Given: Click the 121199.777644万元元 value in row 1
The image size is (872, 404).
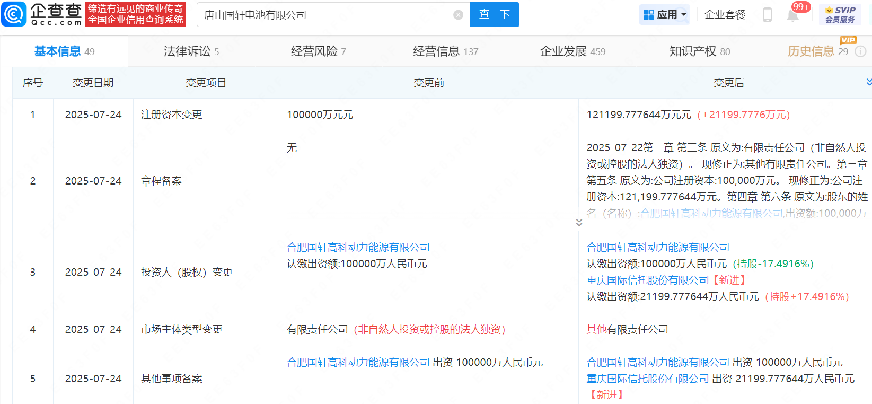Looking at the screenshot, I should pyautogui.click(x=639, y=115).
